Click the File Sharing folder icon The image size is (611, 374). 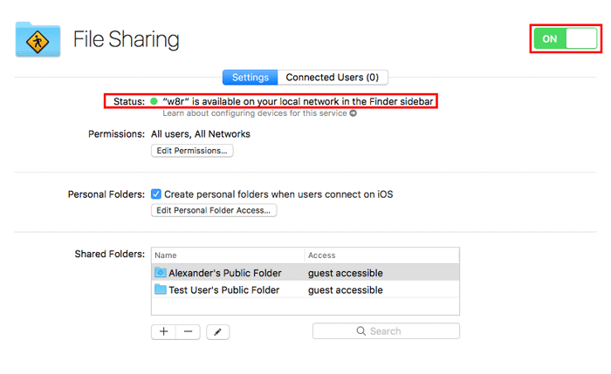pos(38,39)
